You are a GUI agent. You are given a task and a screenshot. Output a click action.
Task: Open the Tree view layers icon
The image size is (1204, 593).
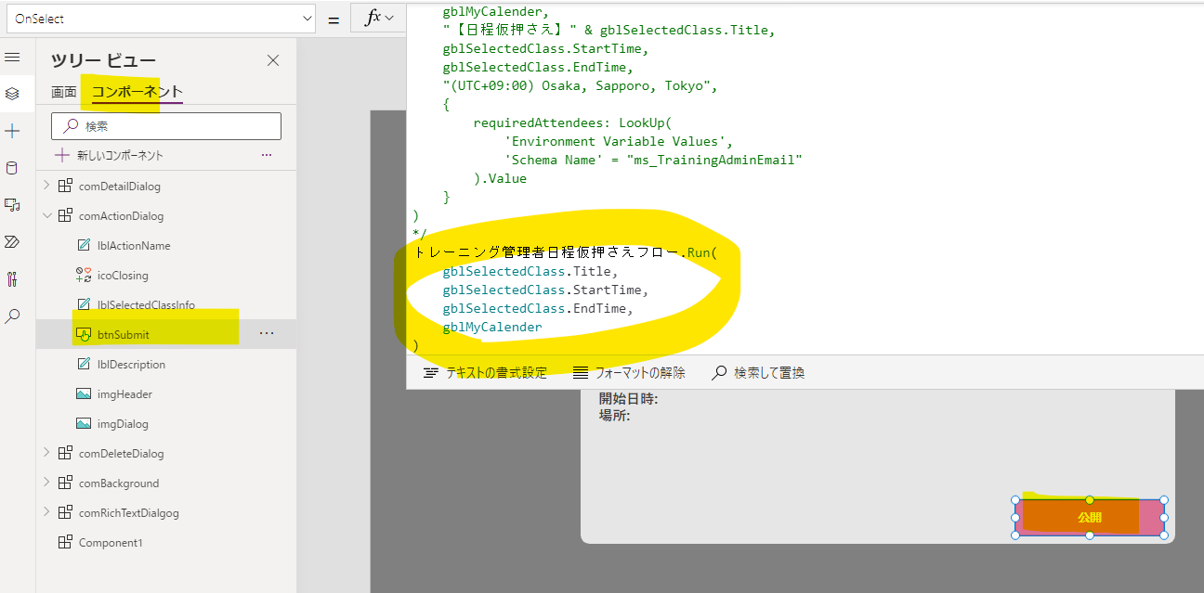point(12,94)
